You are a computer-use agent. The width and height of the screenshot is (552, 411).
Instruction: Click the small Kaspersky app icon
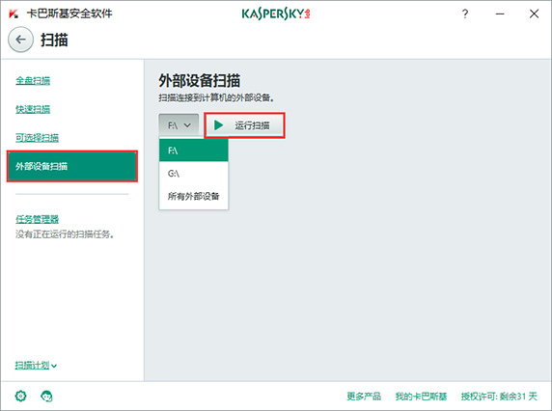pos(14,14)
